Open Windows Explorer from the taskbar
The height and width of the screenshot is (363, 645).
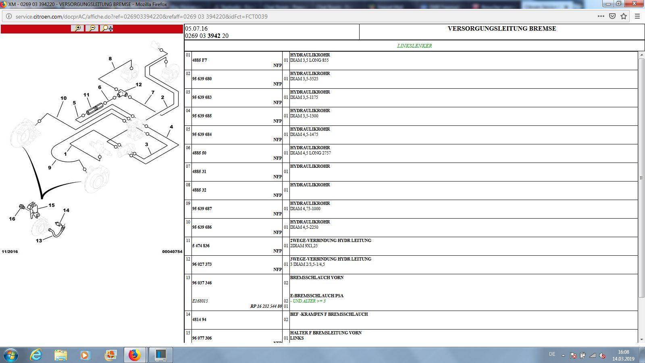61,355
